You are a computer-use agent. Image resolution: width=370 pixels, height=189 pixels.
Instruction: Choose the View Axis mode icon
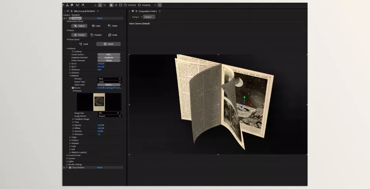pos(104,5)
